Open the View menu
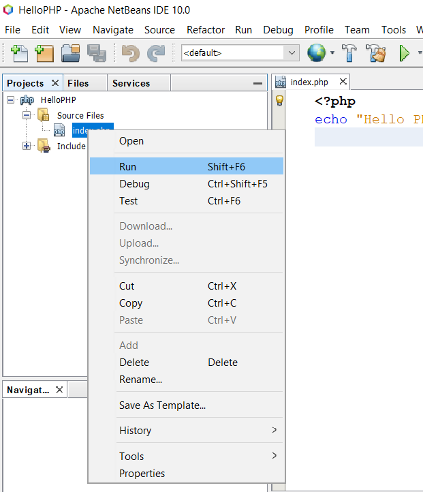 70,30
